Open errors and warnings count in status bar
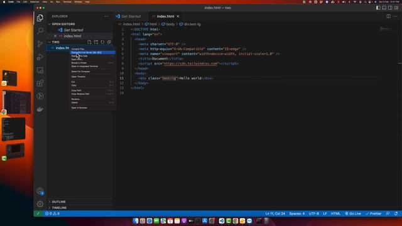 [52, 213]
